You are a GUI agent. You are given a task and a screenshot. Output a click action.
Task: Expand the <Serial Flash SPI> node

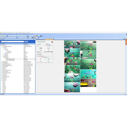pyautogui.click(x=2, y=77)
